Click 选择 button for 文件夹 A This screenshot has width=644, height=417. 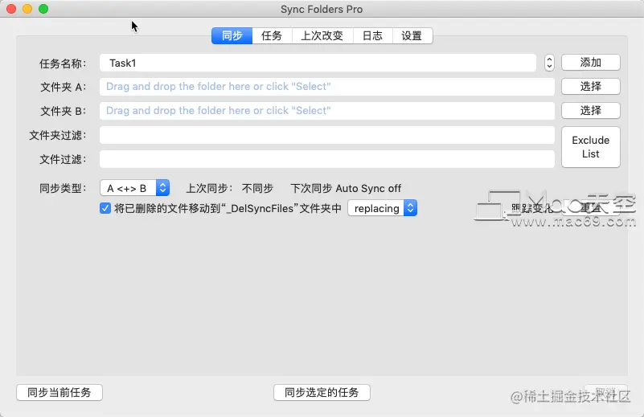591,87
